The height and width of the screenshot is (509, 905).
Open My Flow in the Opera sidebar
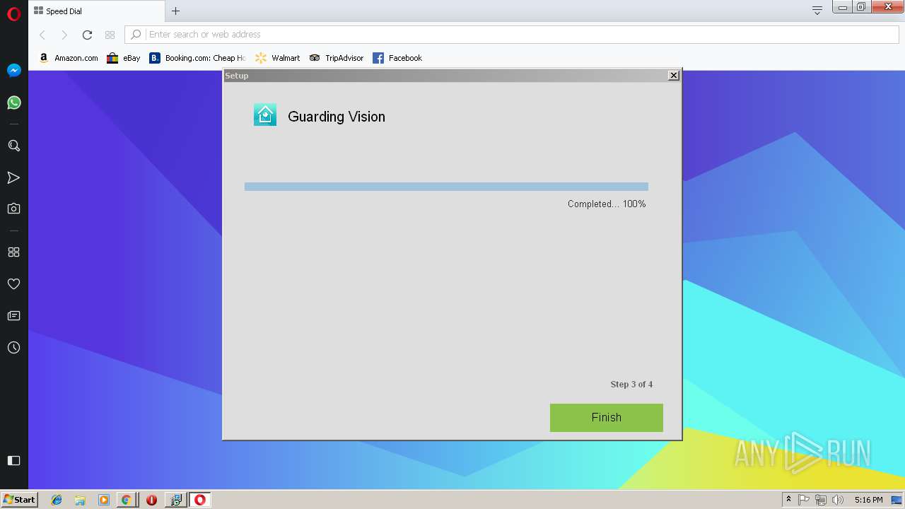[13, 177]
